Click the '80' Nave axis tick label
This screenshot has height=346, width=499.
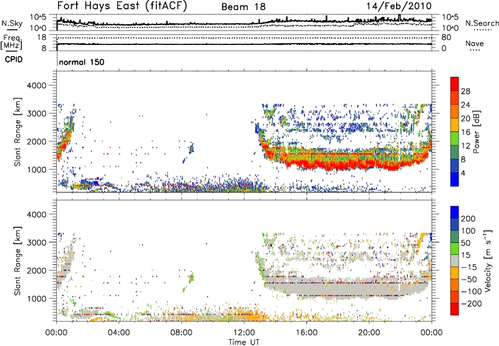coord(446,37)
